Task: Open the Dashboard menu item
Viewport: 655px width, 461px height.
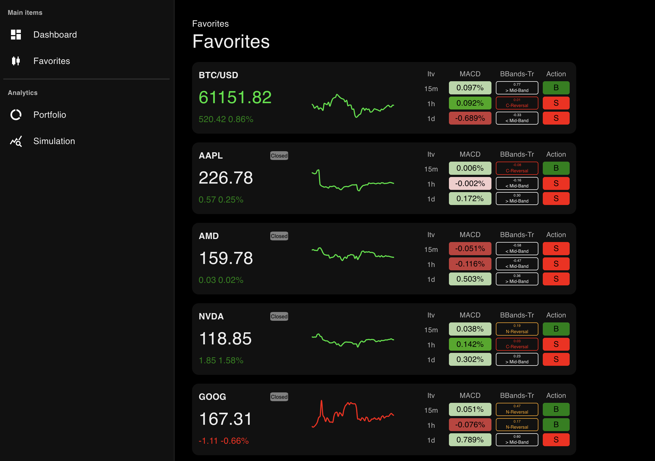Action: coord(55,35)
